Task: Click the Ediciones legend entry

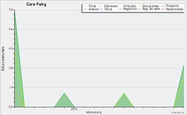Action: click(x=108, y=6)
